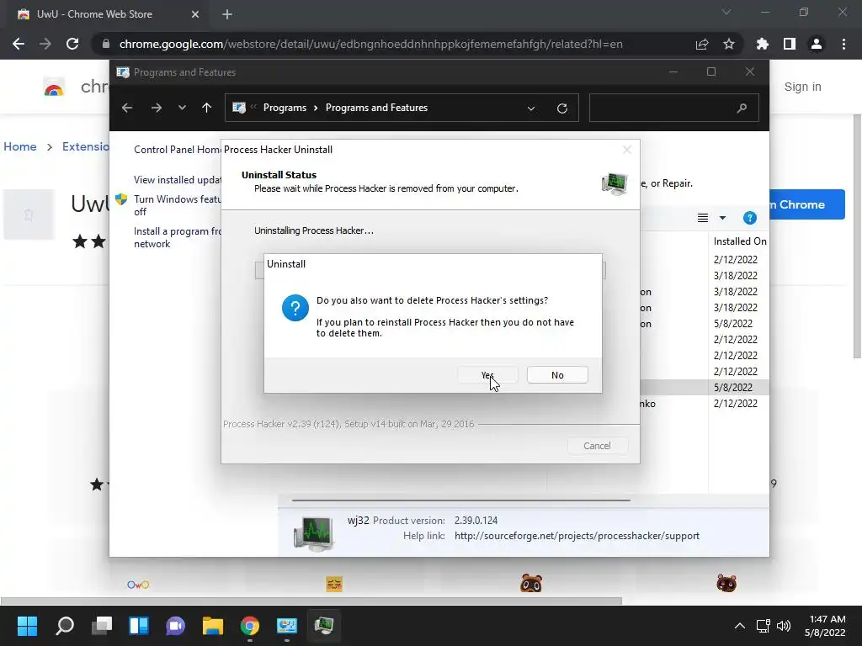Cancel the Process Hacker uninstall
The height and width of the screenshot is (646, 862).
(x=597, y=446)
